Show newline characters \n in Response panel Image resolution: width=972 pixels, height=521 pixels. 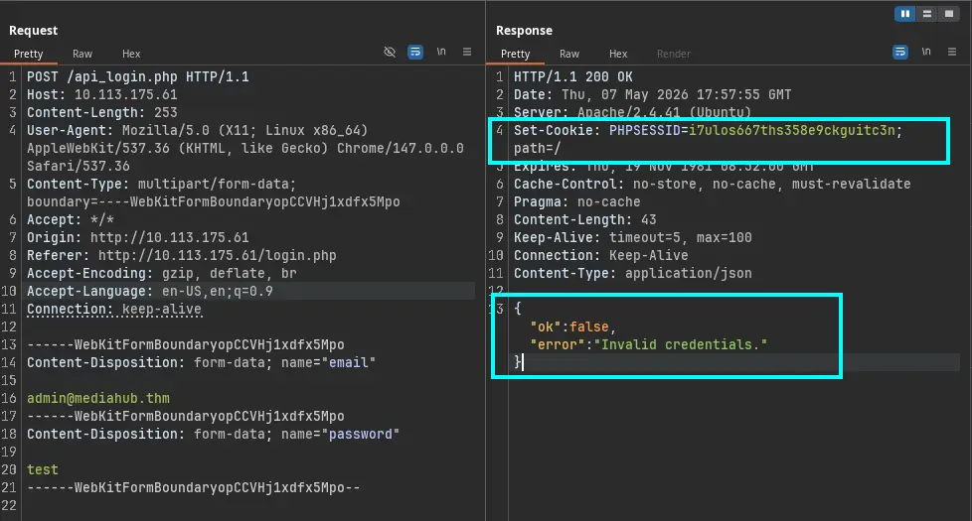(x=926, y=52)
